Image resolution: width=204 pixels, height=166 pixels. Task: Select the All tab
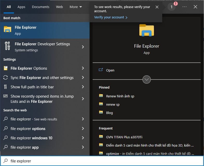point(9,7)
